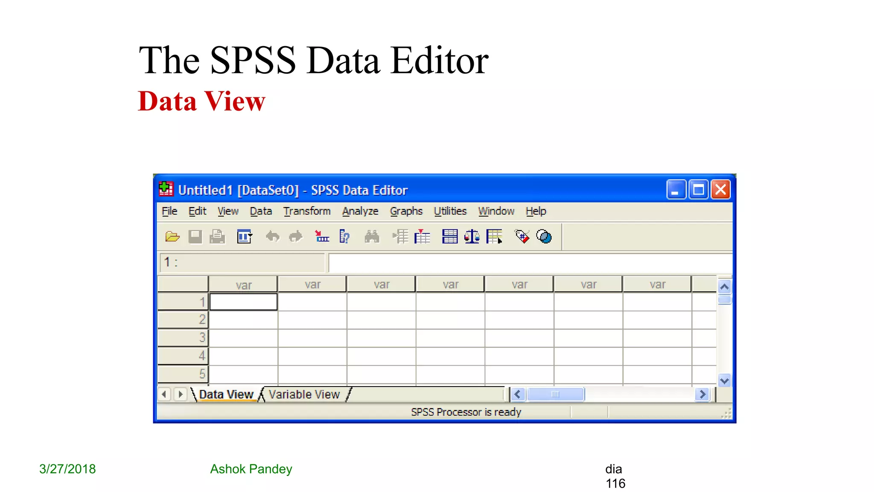Click the Go to Case icon
874x492 pixels.
322,237
